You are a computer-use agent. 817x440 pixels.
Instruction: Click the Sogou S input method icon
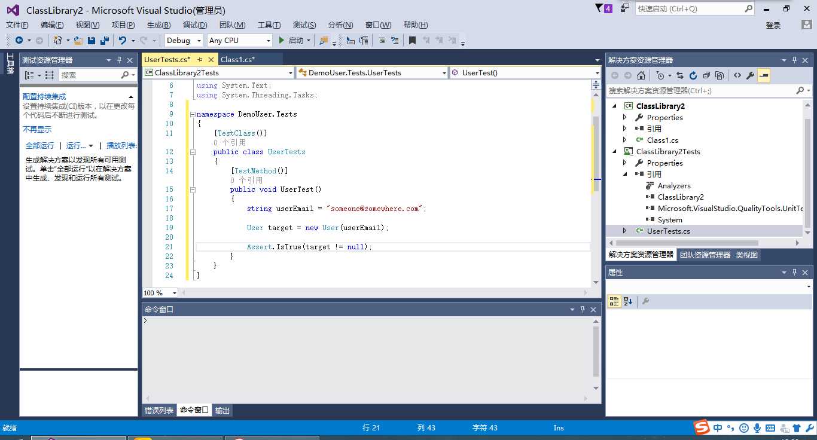701,427
